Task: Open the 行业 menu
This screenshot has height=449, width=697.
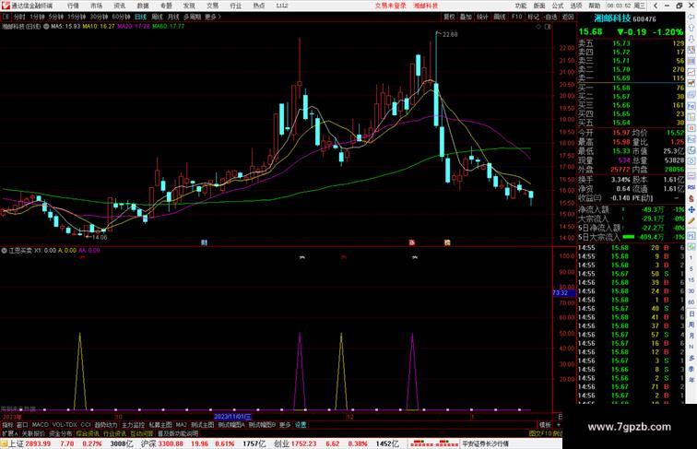Action: [x=236, y=6]
